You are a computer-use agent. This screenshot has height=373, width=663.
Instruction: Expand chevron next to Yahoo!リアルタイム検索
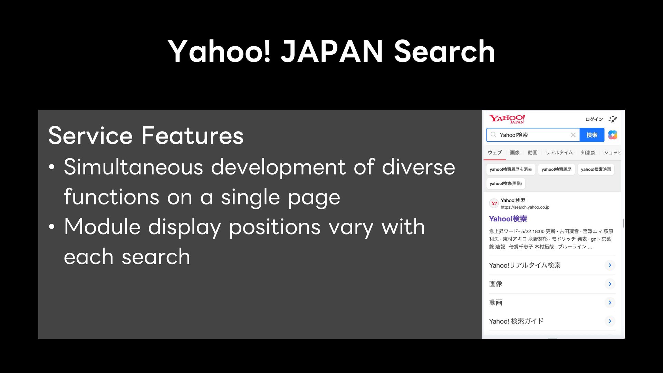pos(610,265)
